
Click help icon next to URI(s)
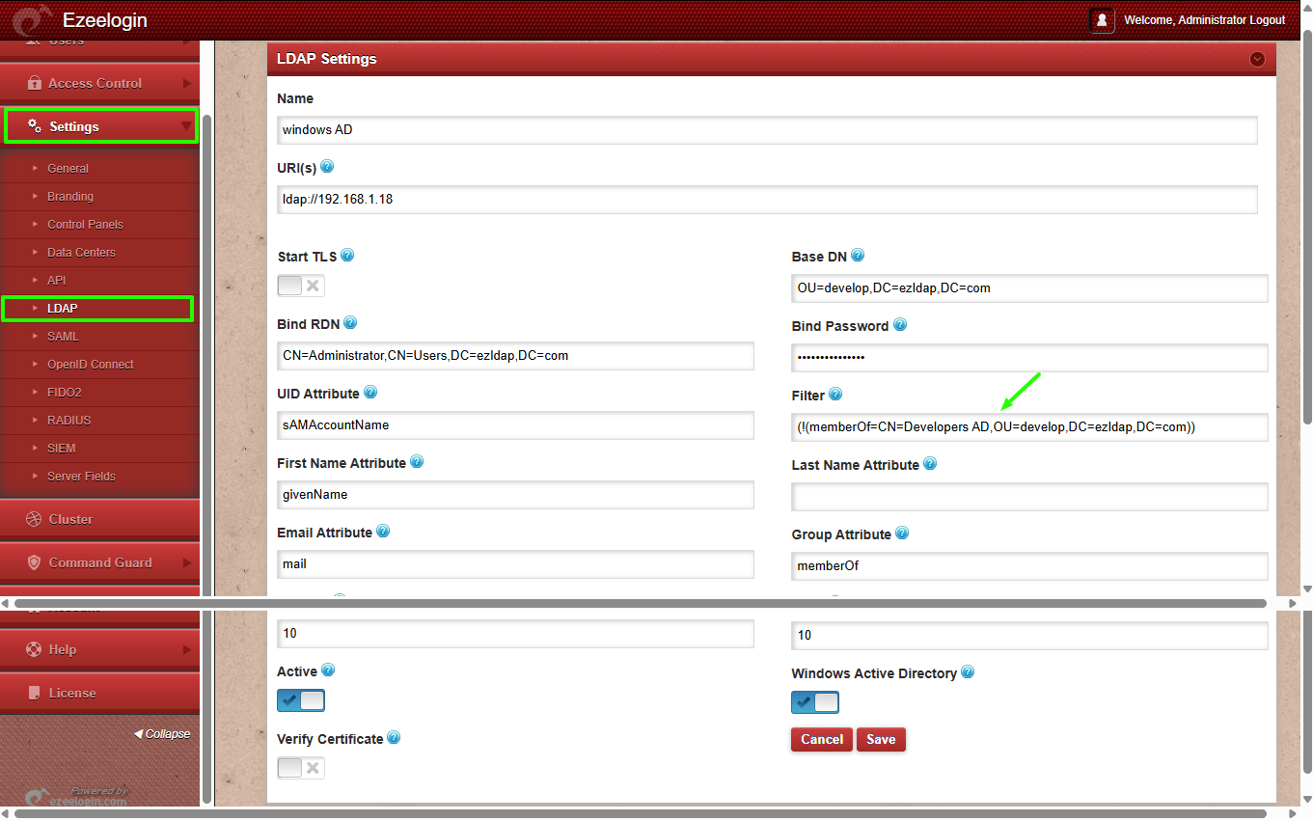[x=327, y=167]
